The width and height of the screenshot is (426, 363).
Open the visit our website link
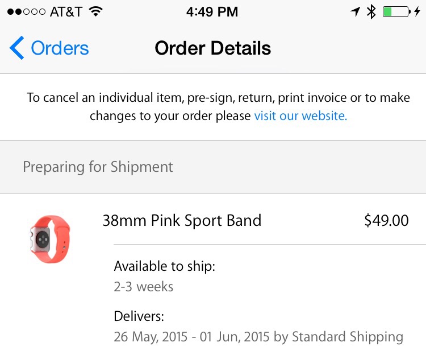tap(300, 116)
